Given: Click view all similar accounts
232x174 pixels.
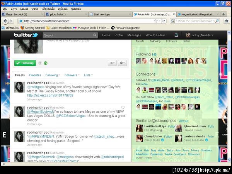Looking at the screenshot, I should pyautogui.click(x=183, y=121).
